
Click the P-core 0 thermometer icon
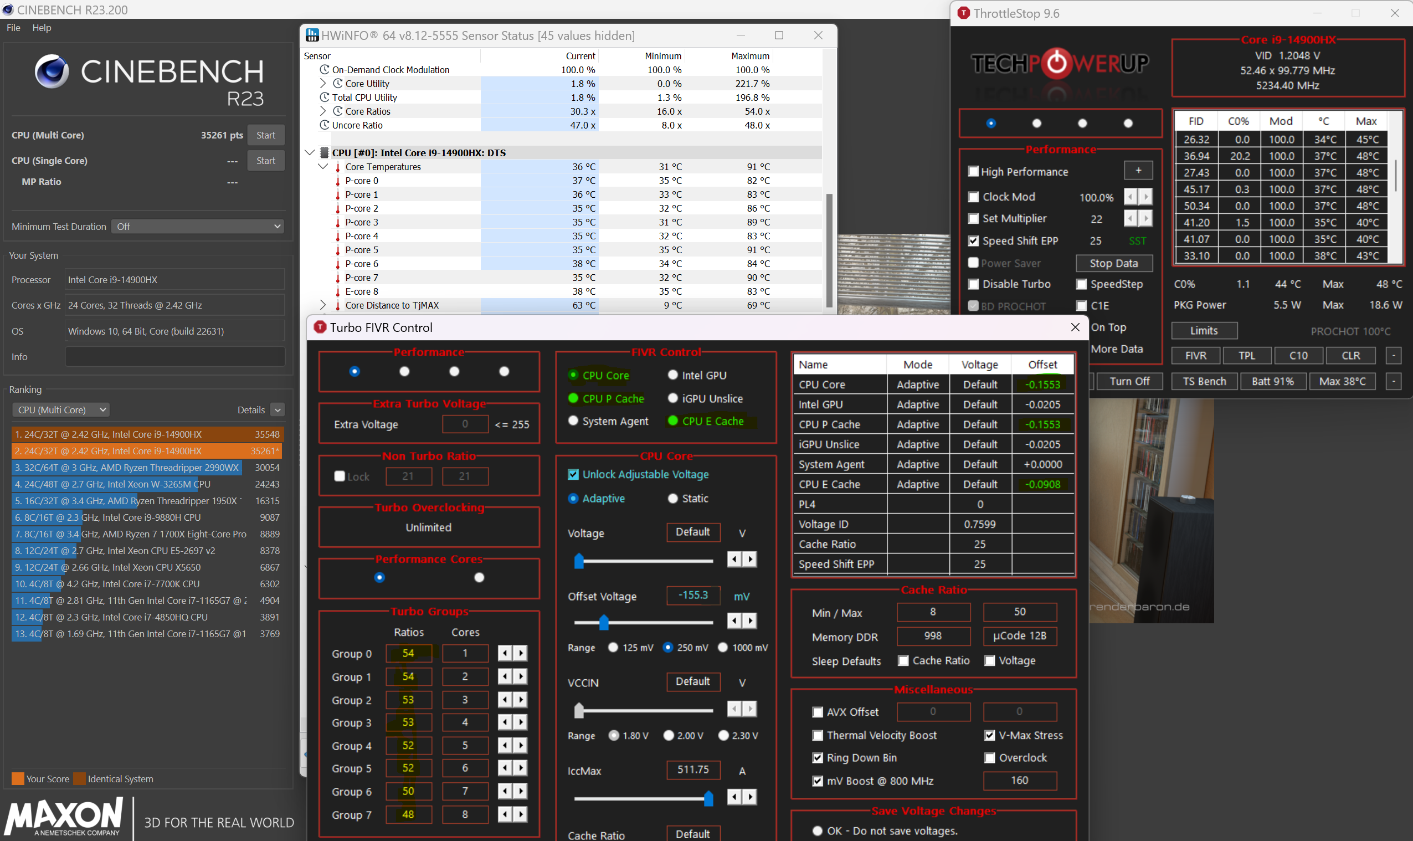coord(338,181)
